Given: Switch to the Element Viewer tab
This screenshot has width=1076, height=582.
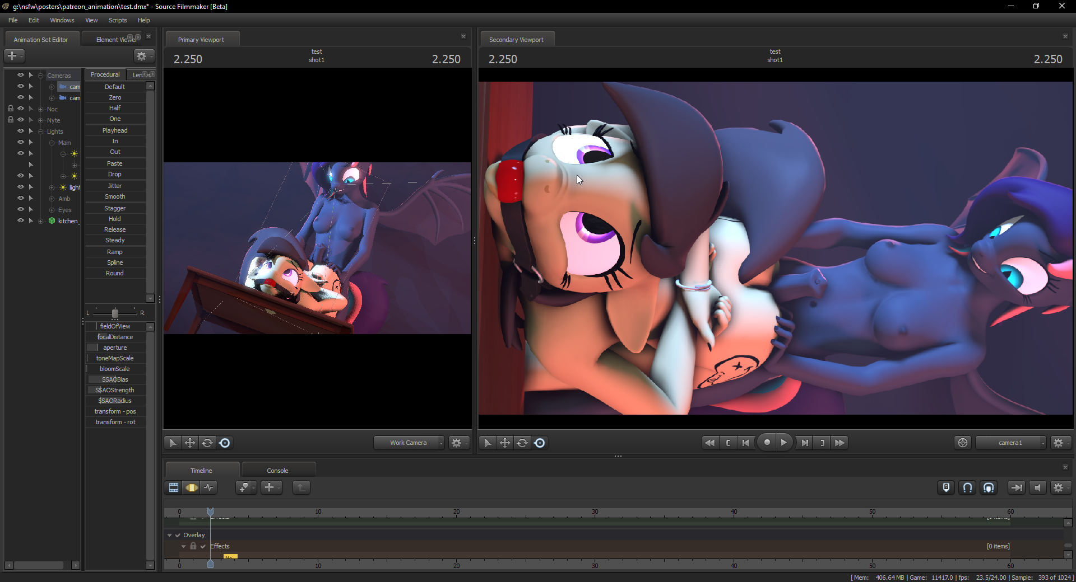Looking at the screenshot, I should [116, 40].
